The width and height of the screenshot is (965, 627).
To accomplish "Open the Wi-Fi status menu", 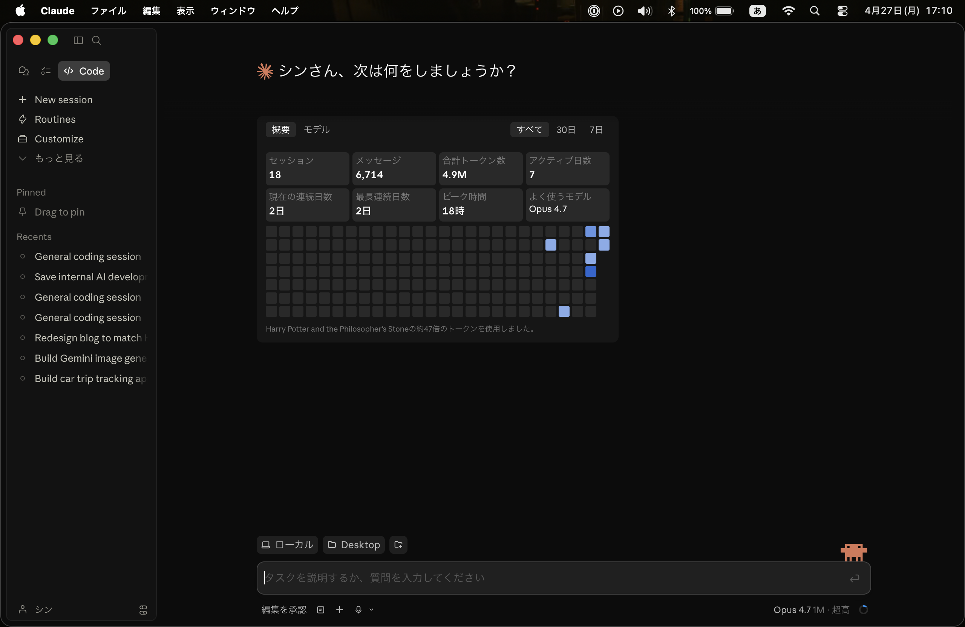I will (788, 11).
